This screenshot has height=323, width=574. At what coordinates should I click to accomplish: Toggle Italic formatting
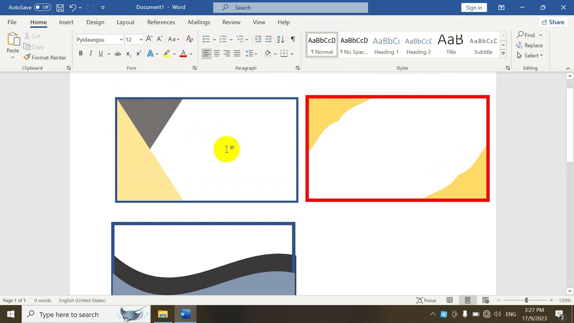[x=91, y=53]
